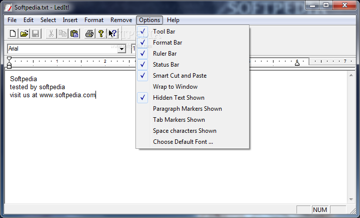Uncheck the Format Bar option
Screen dimensions: 360x218
pos(192,43)
